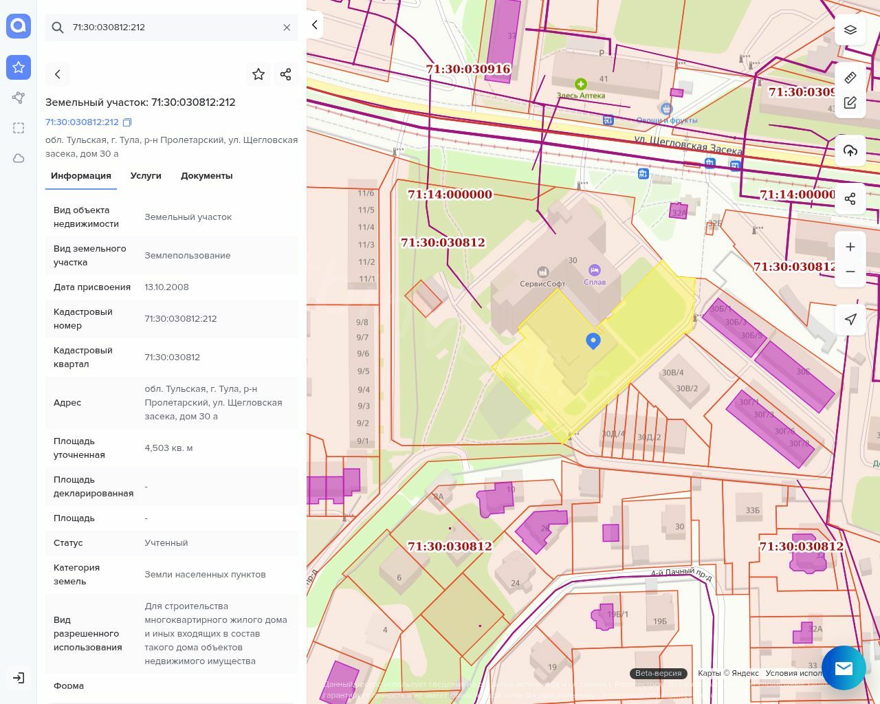
Task: Share the map view from map toolbar
Action: pyautogui.click(x=850, y=199)
